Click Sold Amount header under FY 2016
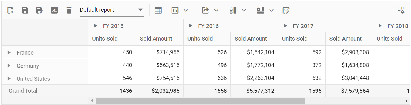Viewport: 411px width, 105px height. (x=254, y=39)
